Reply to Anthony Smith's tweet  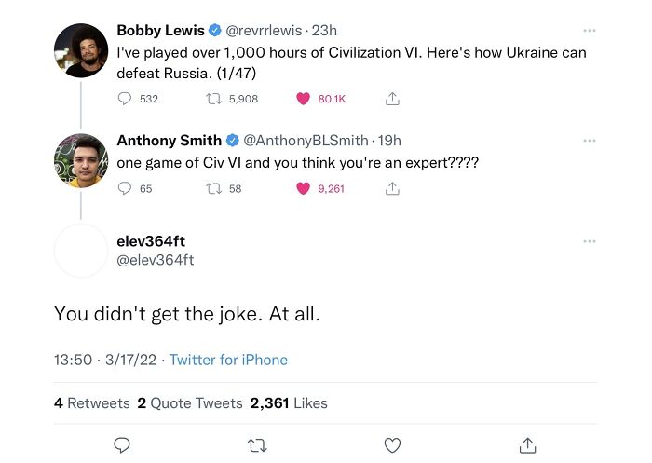(126, 188)
